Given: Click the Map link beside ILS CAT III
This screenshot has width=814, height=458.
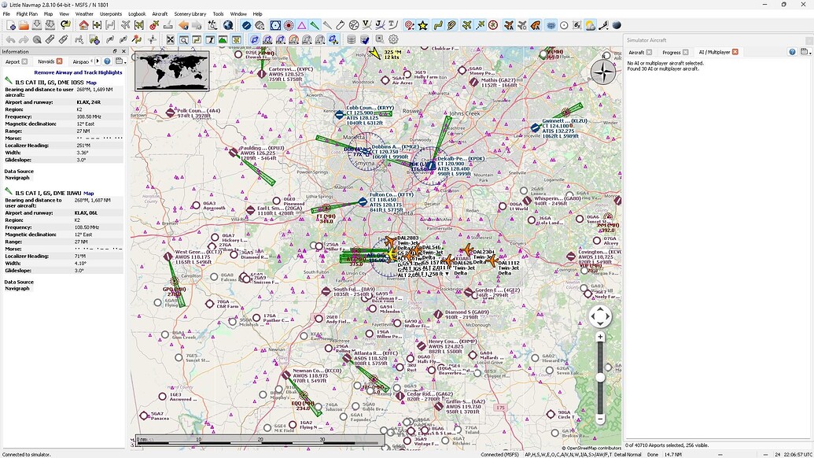Looking at the screenshot, I should click(92, 82).
